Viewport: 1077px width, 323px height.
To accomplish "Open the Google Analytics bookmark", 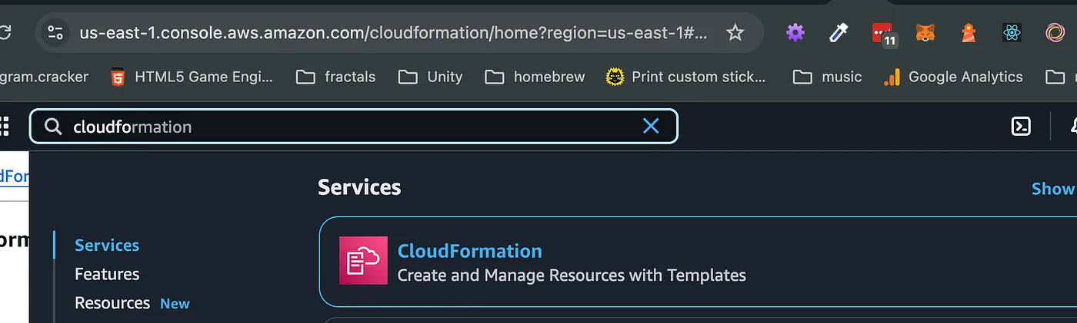I will click(x=954, y=77).
